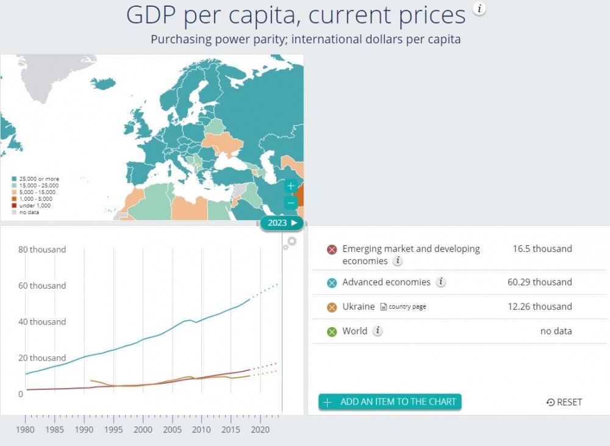610x446 pixels.
Task: Open chart settings gear icon
Action: (x=290, y=243)
